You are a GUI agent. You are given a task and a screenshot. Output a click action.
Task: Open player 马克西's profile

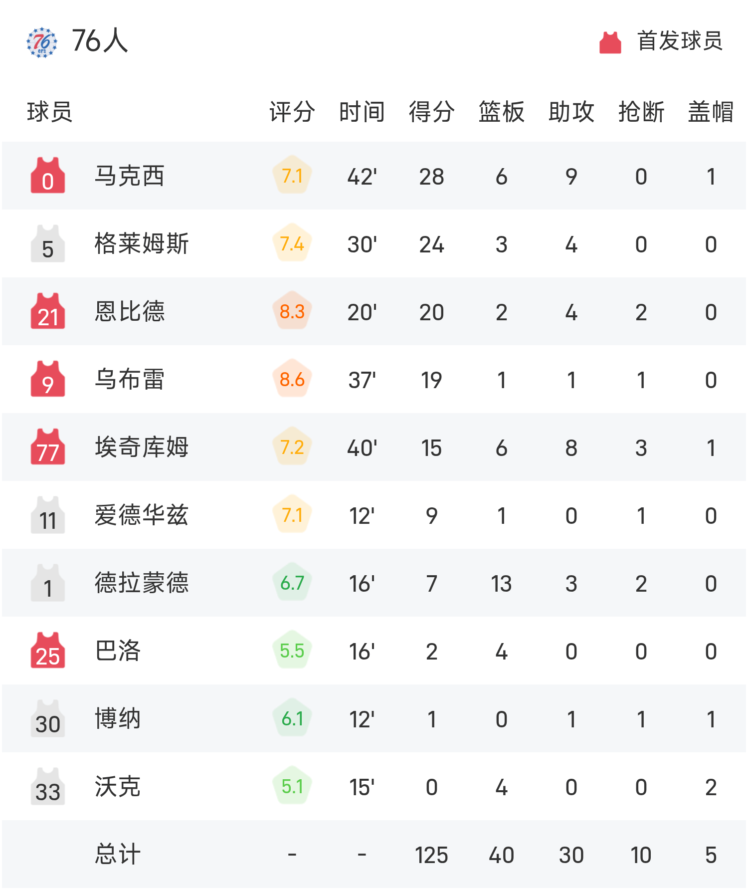point(129,176)
